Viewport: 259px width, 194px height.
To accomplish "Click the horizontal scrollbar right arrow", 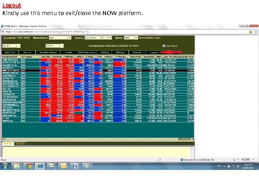I will 192,139.
